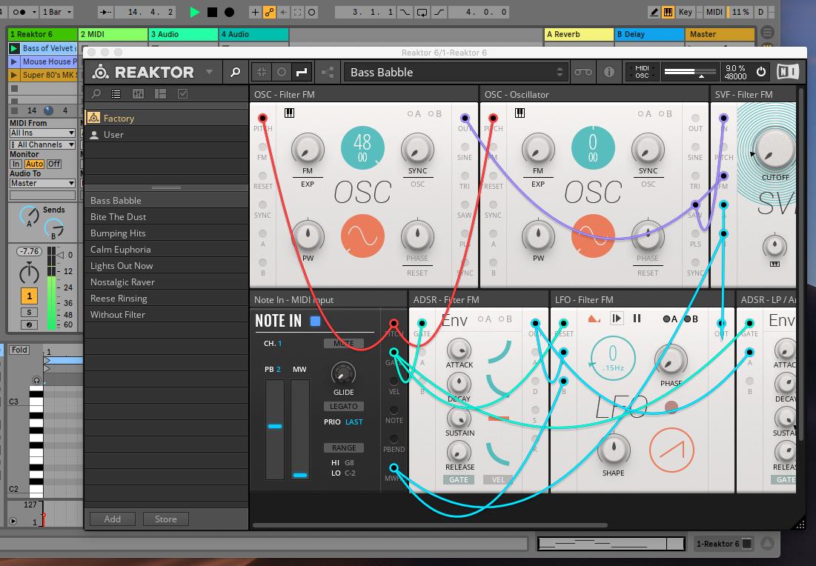This screenshot has height=566, width=816.
Task: Click the NI logo in Reaktor header
Action: click(x=787, y=72)
